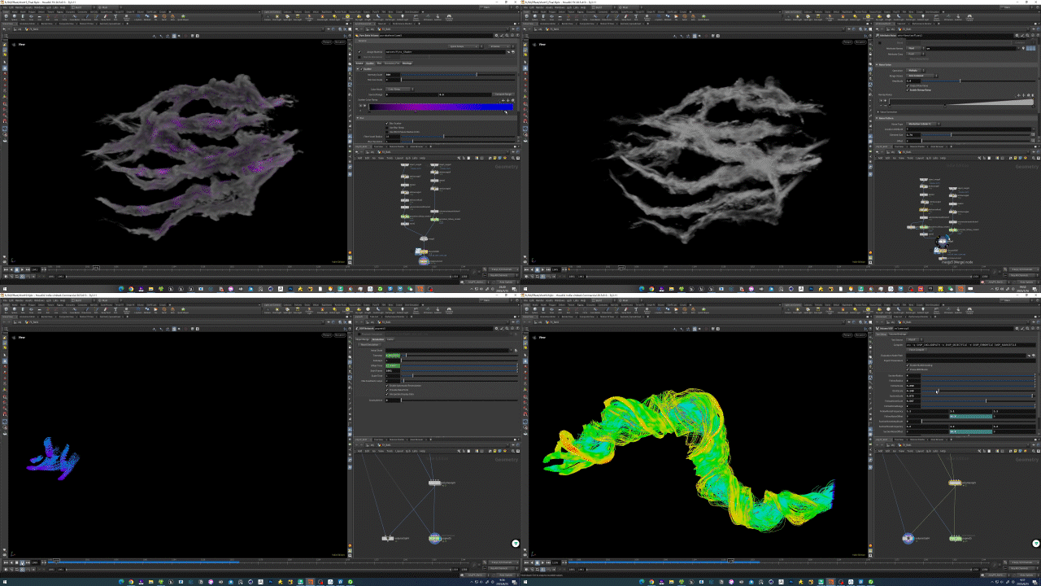The width and height of the screenshot is (1041, 586).
Task: Open gear menu of Attribute Noise parameters
Action: click(1017, 35)
